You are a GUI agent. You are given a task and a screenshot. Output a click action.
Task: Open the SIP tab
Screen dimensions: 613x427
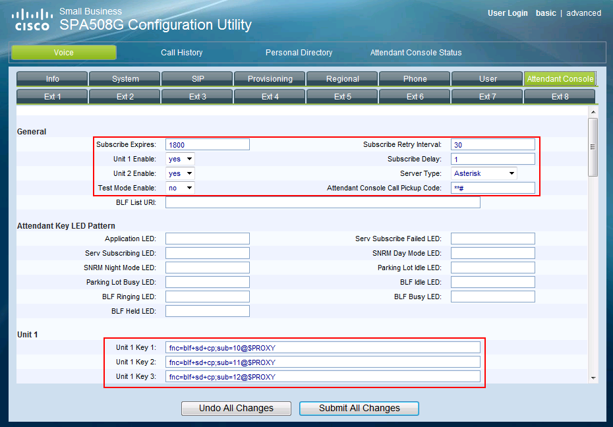pyautogui.click(x=198, y=78)
